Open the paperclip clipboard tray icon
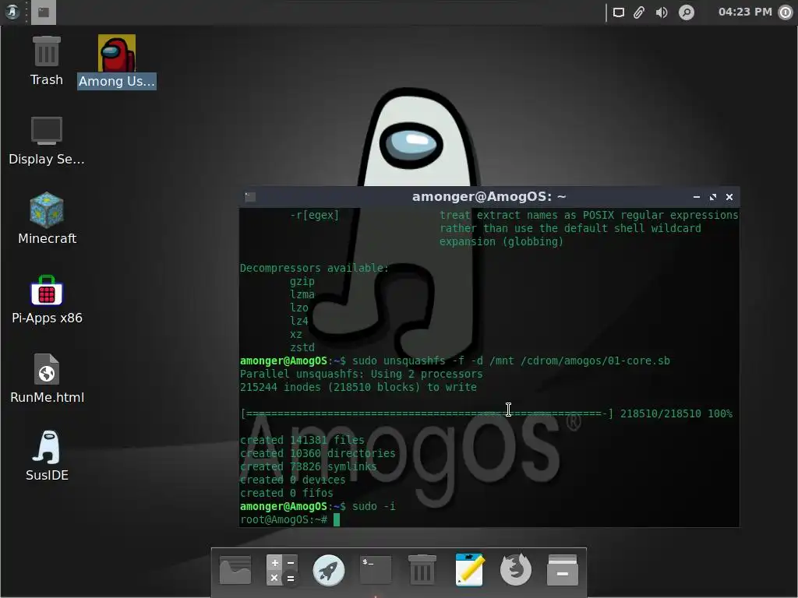This screenshot has width=798, height=598. [x=639, y=12]
